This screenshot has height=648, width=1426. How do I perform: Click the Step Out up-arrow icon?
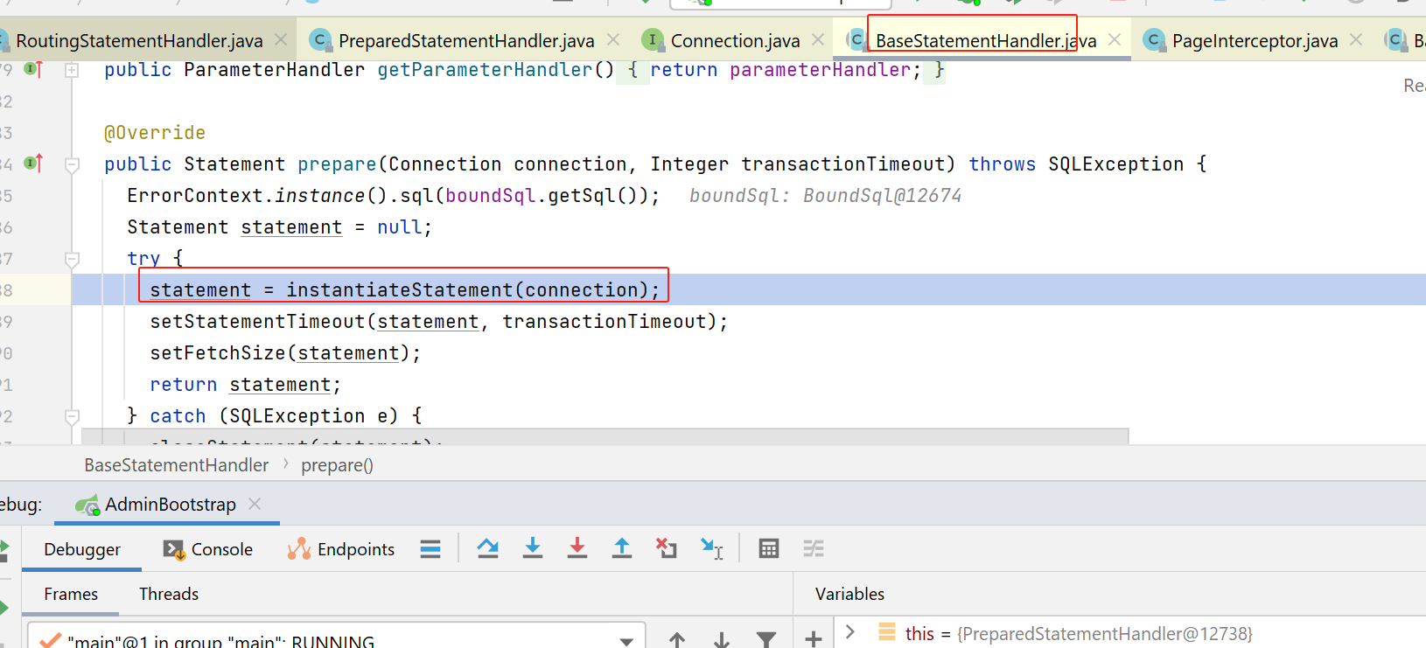(x=622, y=548)
